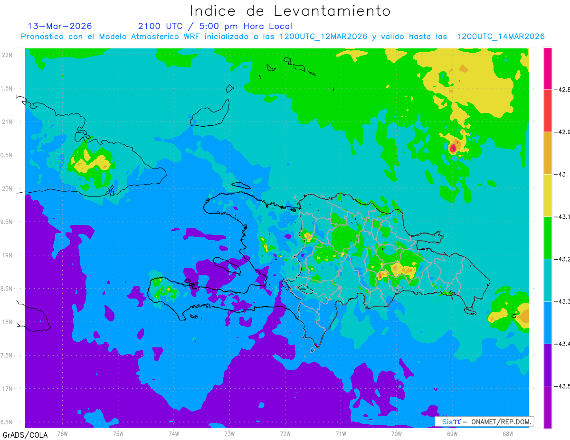This screenshot has height=440, width=570.
Task: Click longitude label '76W'
Action: [62, 433]
